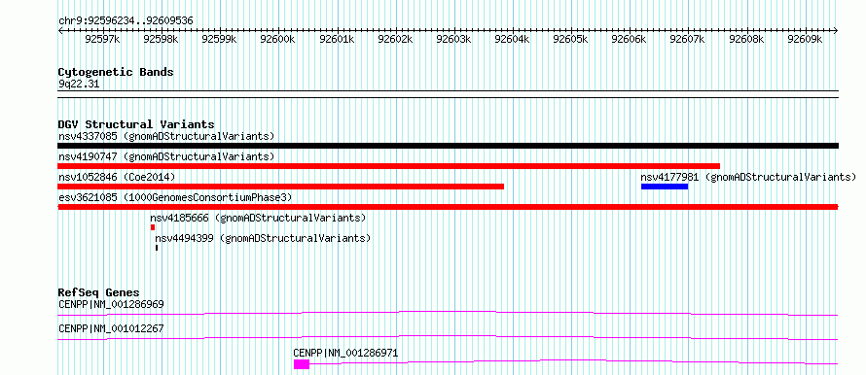Click ruler tick label 92606k

click(629, 39)
